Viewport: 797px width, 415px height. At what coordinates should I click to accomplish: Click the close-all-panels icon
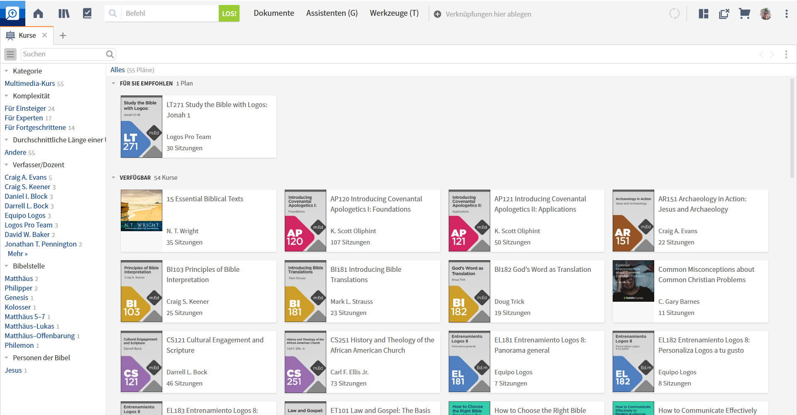(724, 14)
